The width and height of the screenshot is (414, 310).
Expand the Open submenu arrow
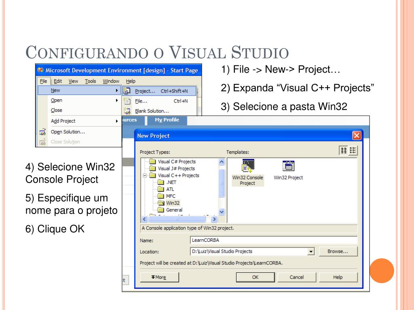tap(117, 100)
